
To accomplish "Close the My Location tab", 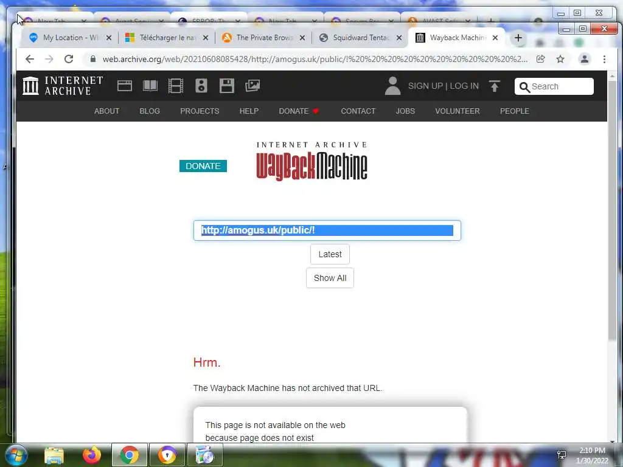I will (109, 38).
